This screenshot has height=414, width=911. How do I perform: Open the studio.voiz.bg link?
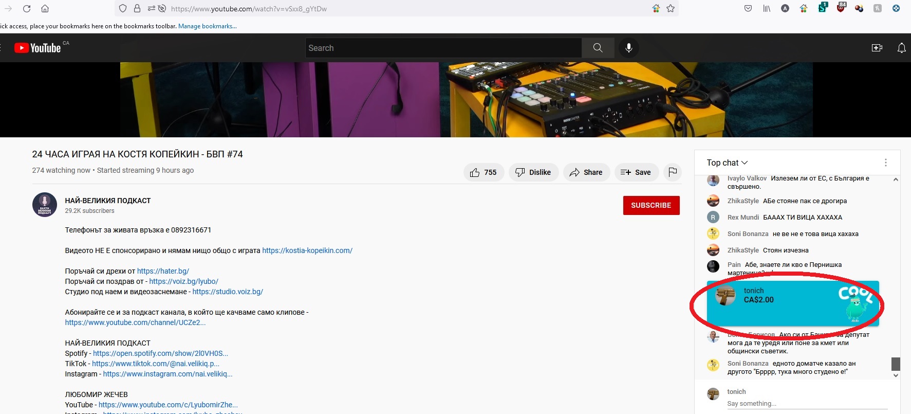click(x=228, y=292)
